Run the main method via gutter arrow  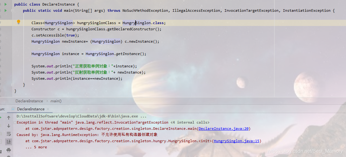(6, 11)
